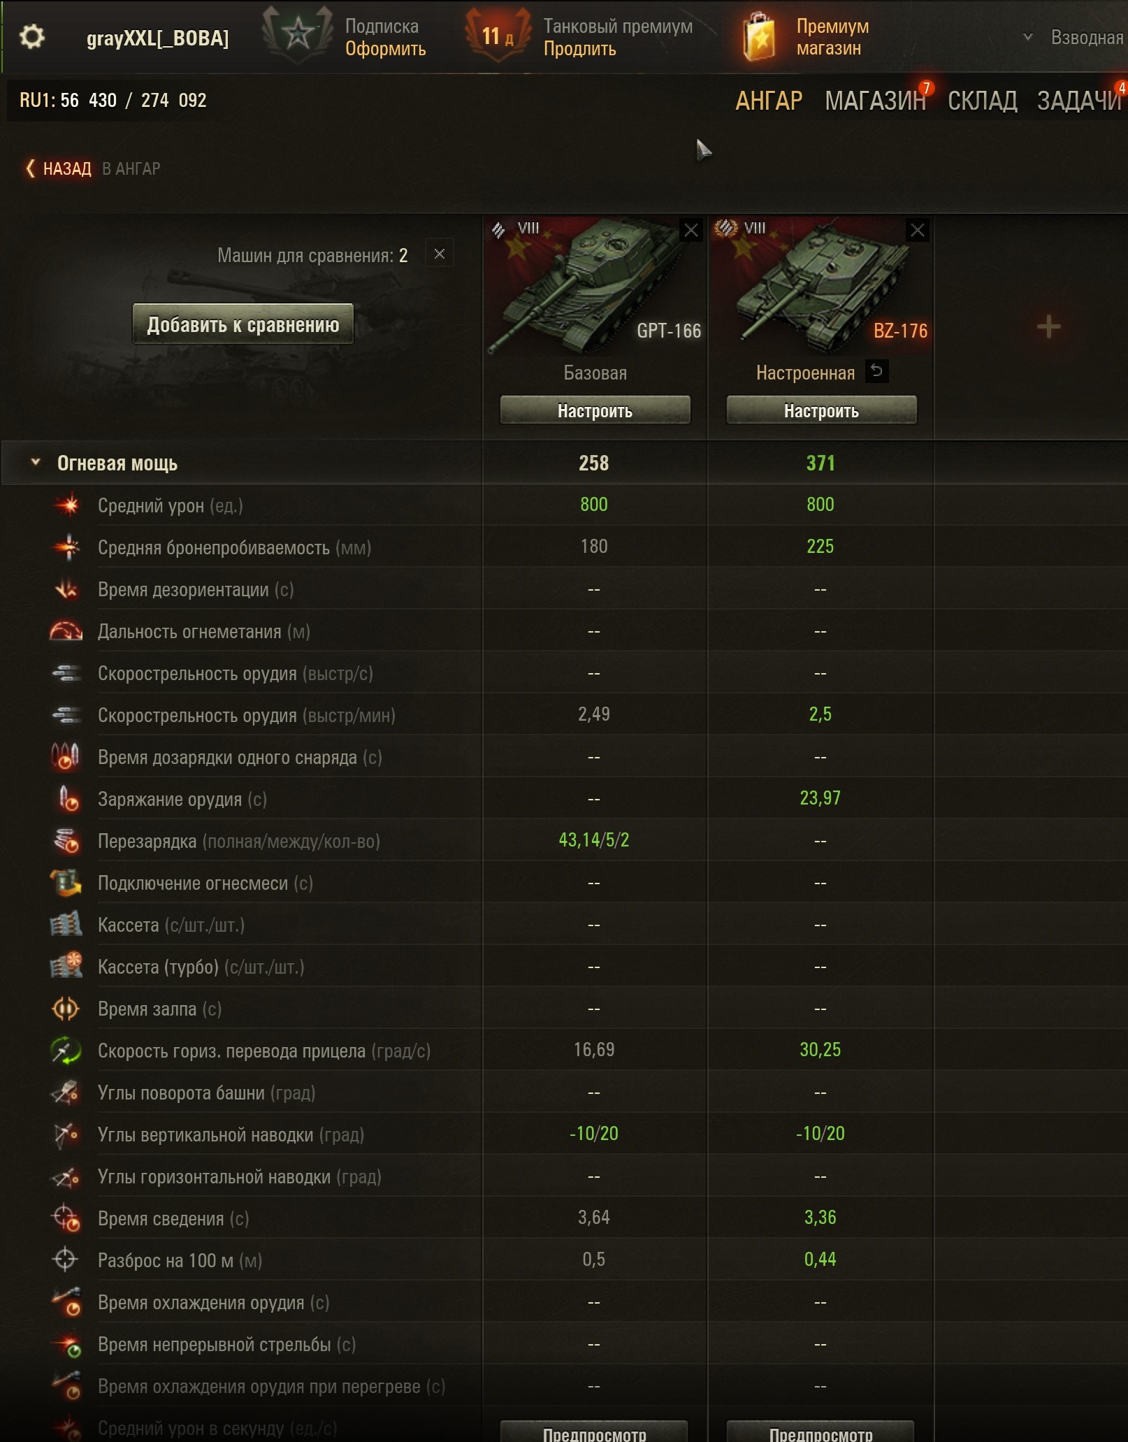Screen dimensions: 1128x1442
Task: Collapse the Огневая мощь section
Action: click(x=36, y=462)
